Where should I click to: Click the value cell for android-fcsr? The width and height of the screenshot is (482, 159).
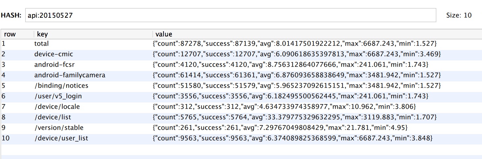click(290, 64)
